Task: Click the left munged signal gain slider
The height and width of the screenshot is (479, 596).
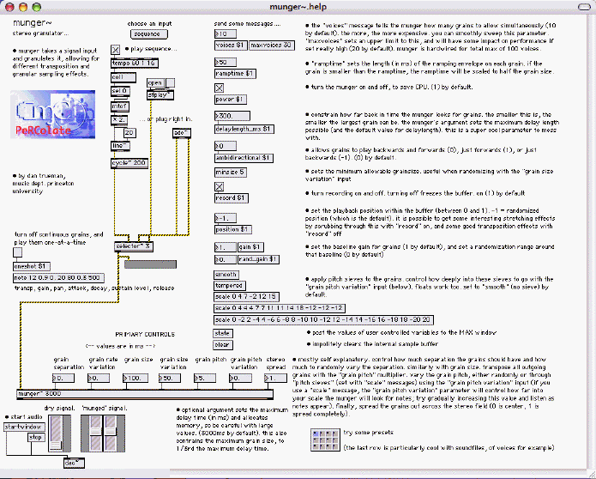Action: (x=95, y=434)
